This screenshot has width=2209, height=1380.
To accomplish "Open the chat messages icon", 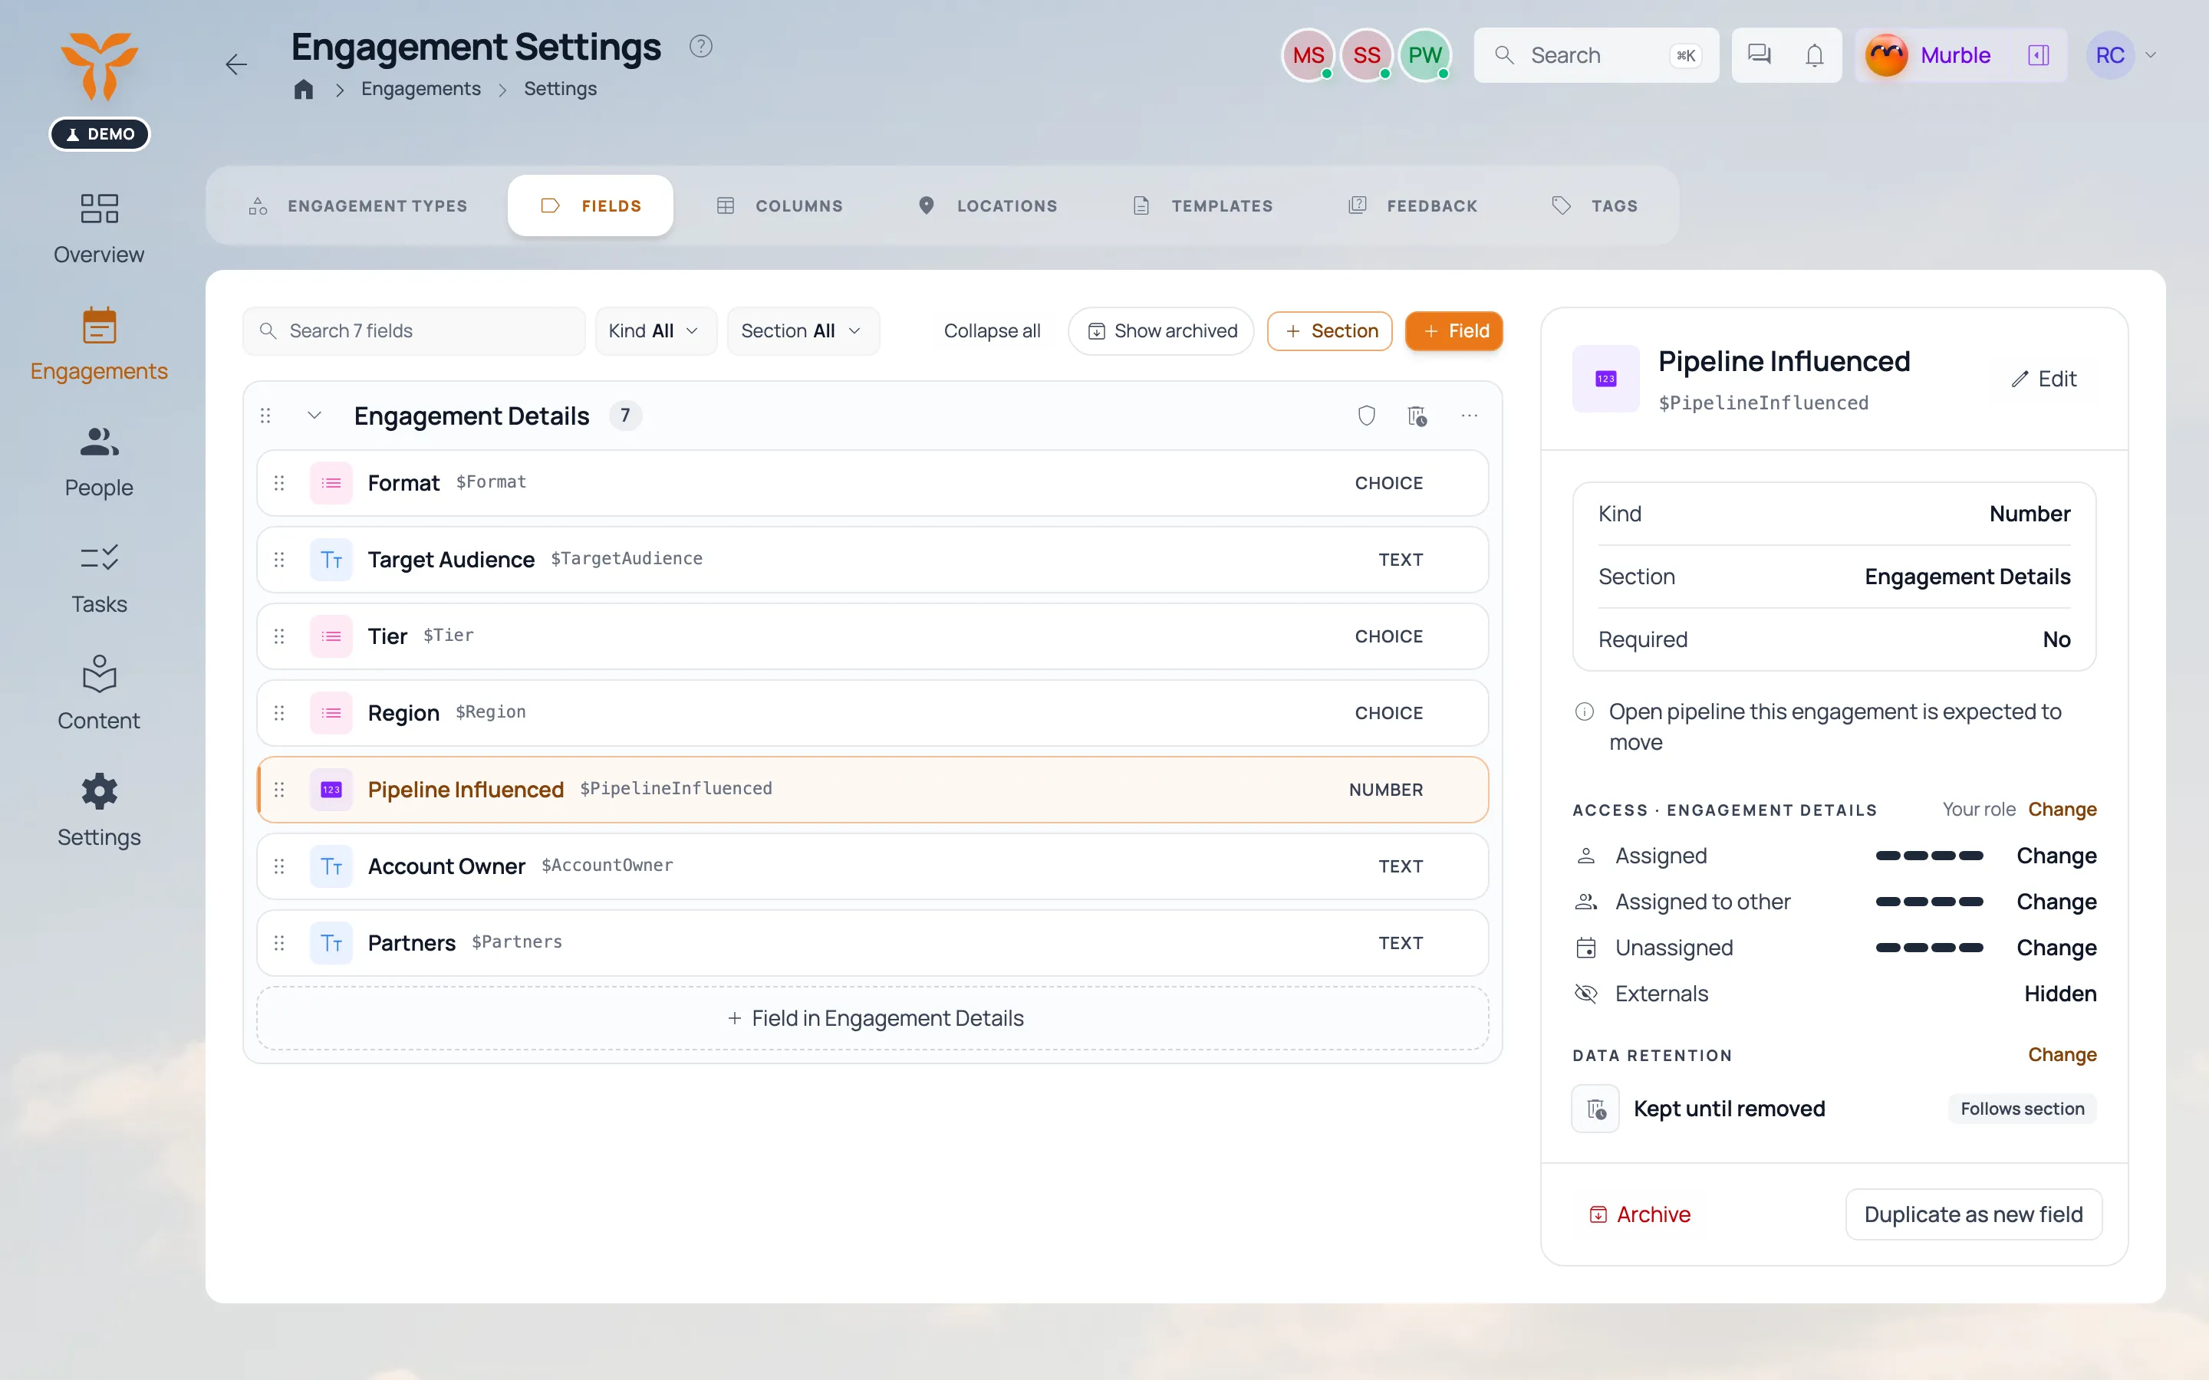I will [1759, 54].
